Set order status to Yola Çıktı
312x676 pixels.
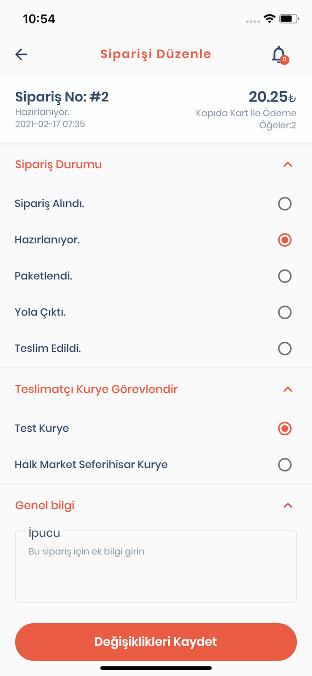pyautogui.click(x=285, y=312)
